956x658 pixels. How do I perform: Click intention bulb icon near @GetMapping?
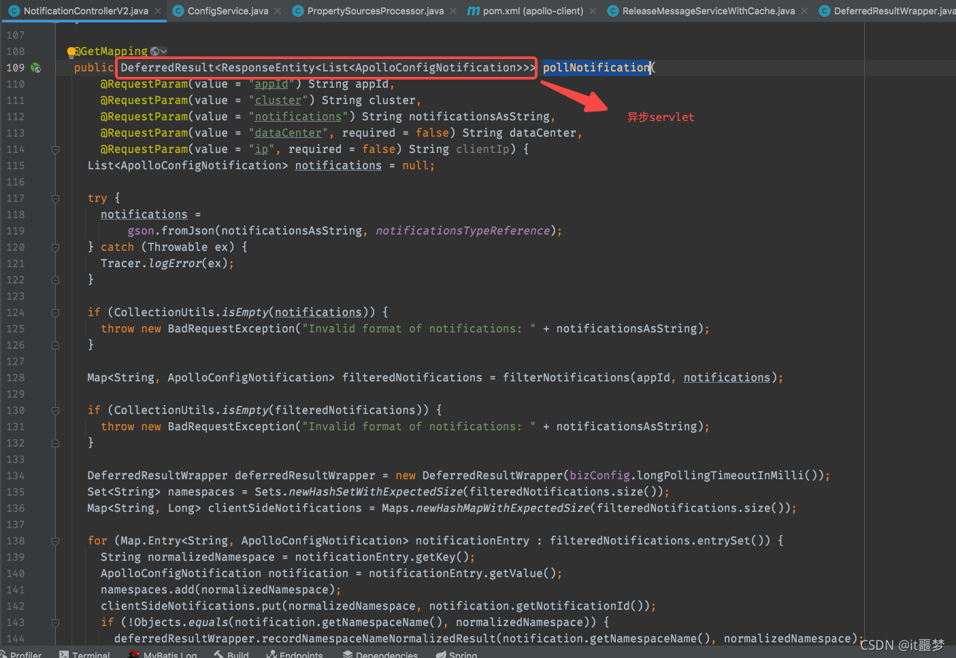(71, 52)
